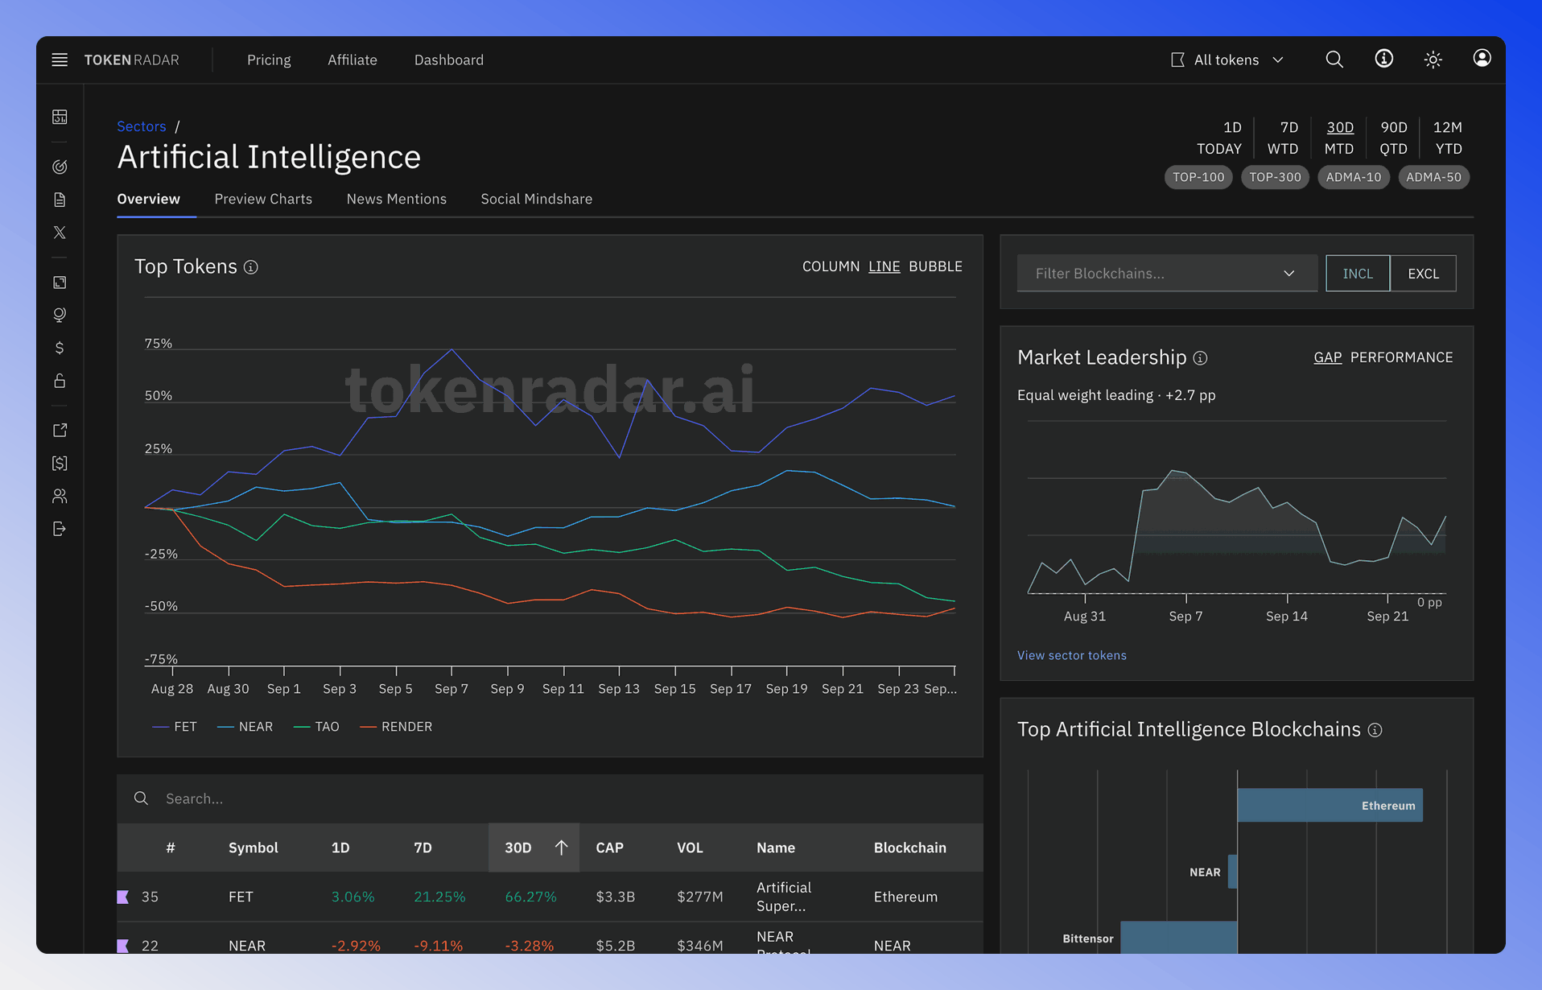Image resolution: width=1542 pixels, height=990 pixels.
Task: Click the sort arrow in the 30D column
Action: [x=561, y=848]
